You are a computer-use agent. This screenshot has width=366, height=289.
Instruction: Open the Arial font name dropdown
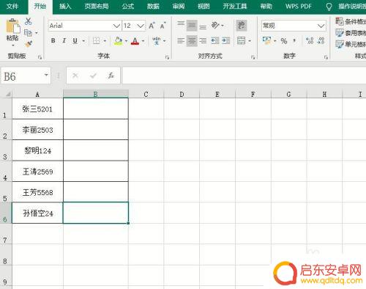116,26
